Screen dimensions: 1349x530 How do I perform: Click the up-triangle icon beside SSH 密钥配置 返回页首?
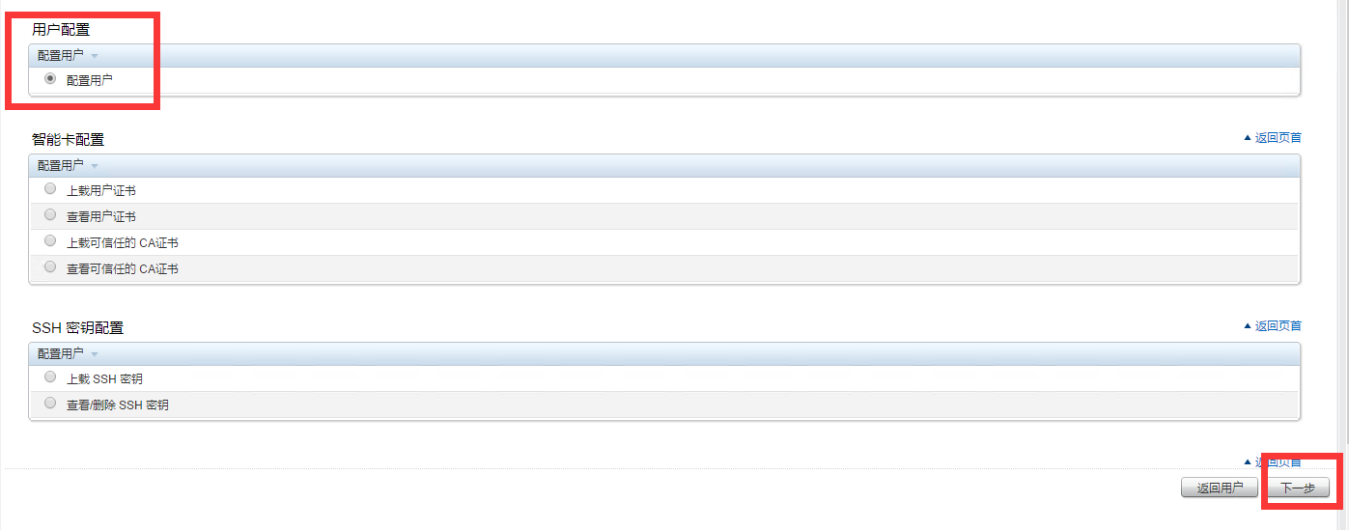(1248, 326)
